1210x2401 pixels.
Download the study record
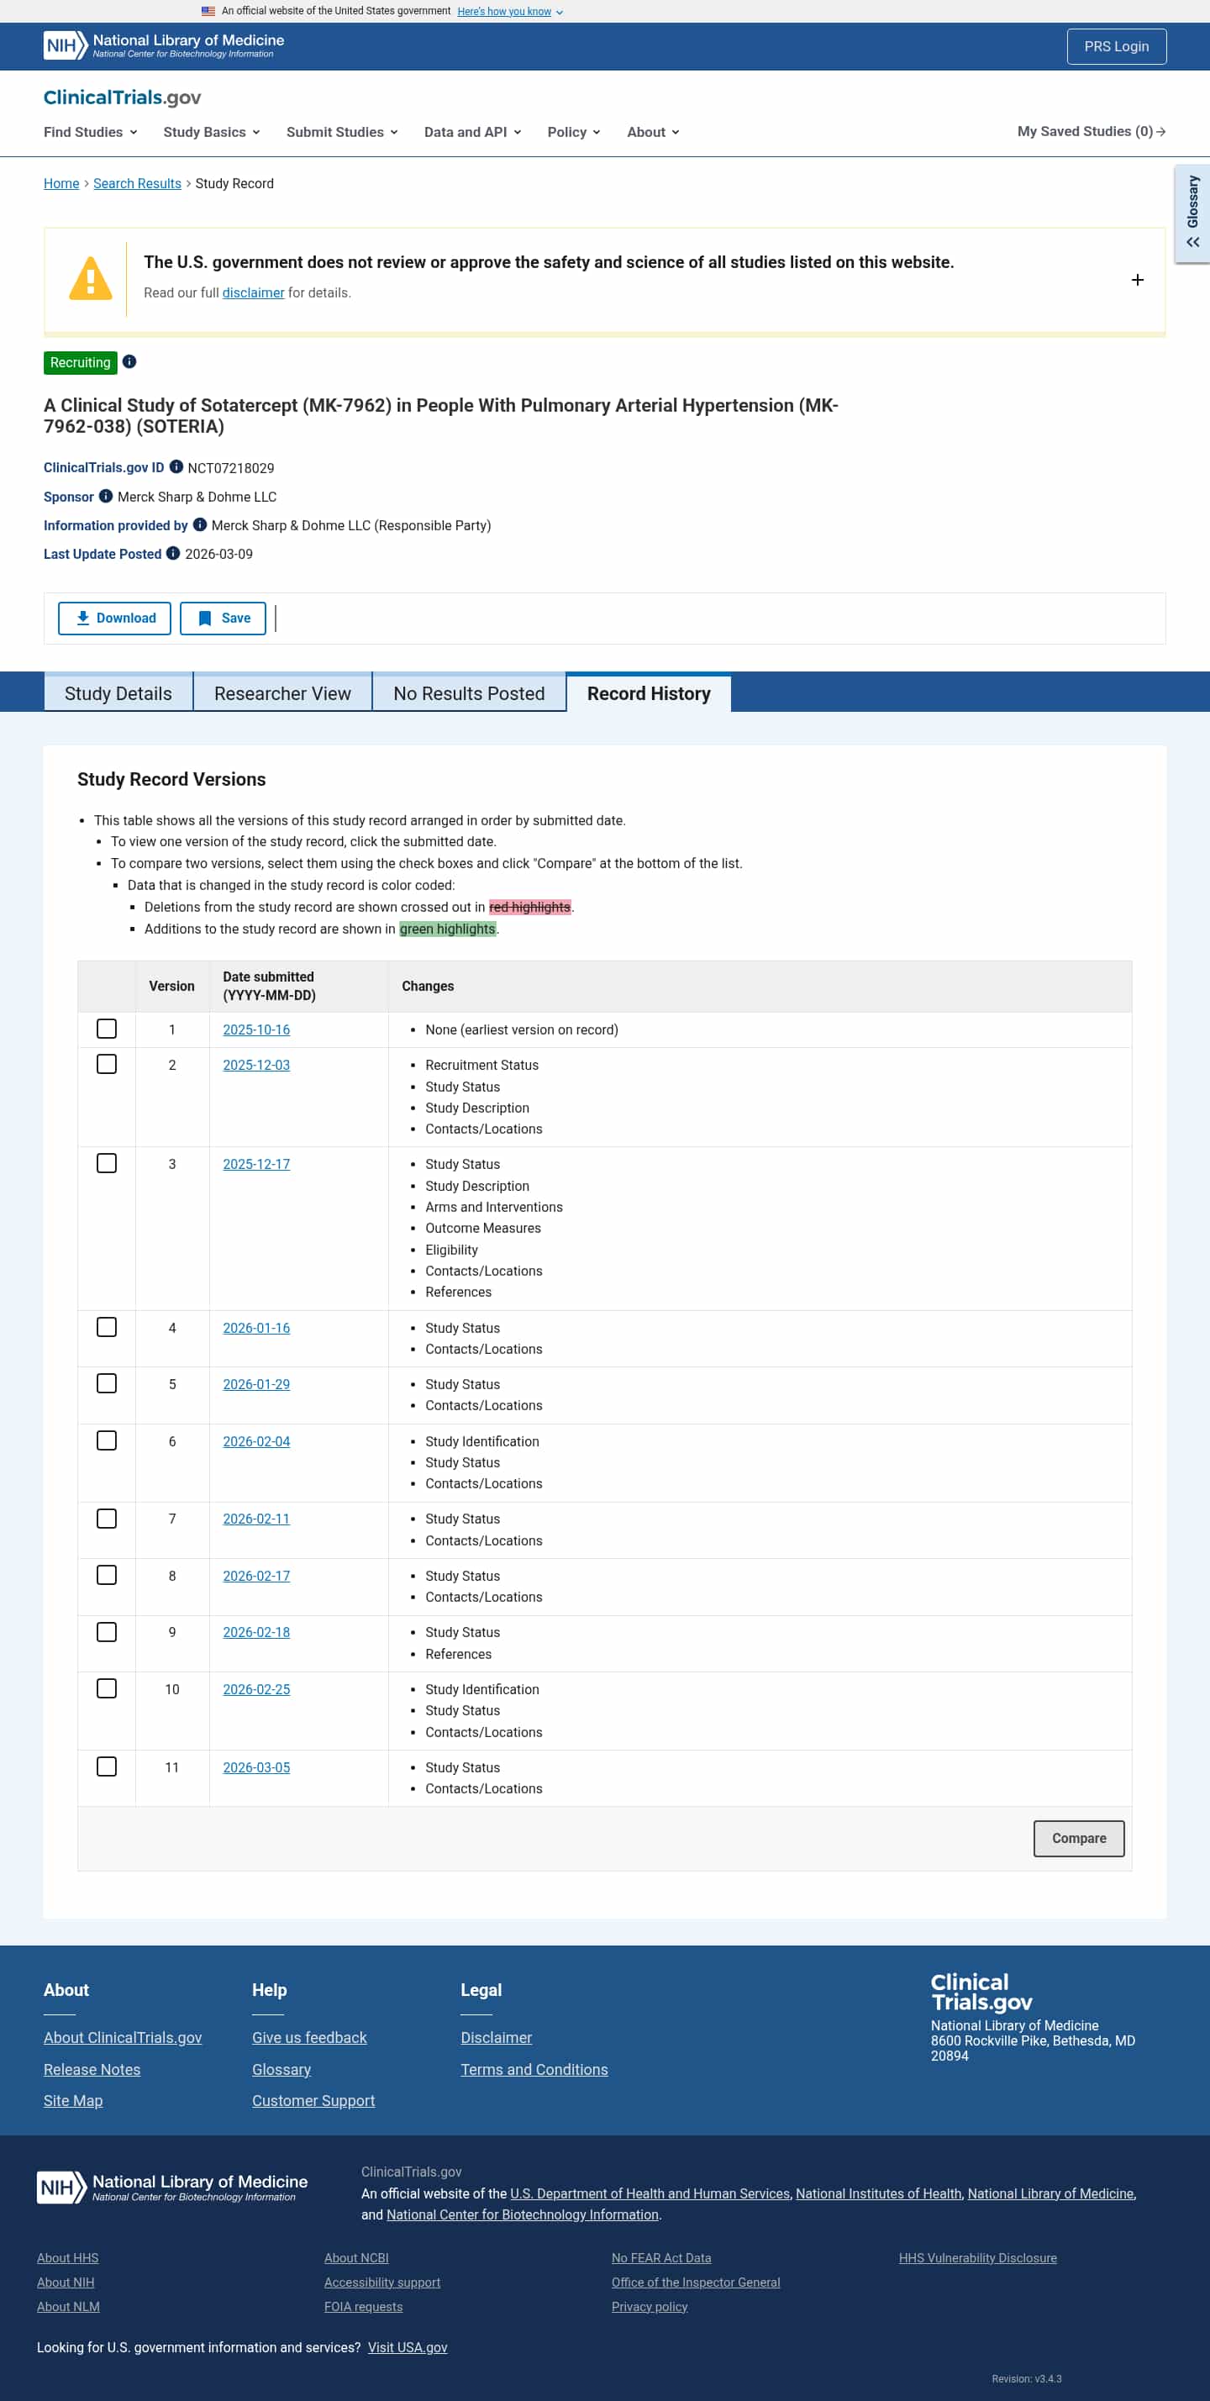click(114, 618)
